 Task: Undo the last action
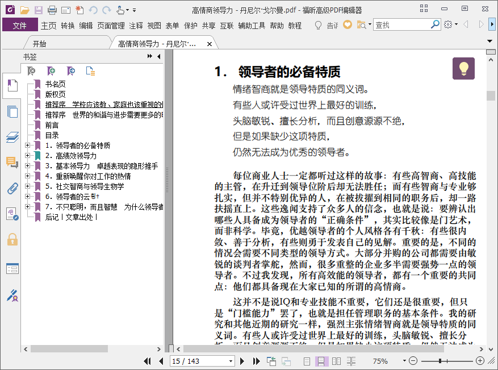tap(93, 10)
